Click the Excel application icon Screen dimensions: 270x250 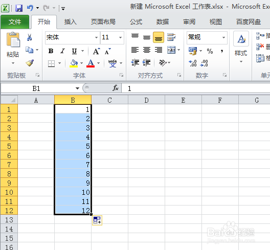click(5, 8)
